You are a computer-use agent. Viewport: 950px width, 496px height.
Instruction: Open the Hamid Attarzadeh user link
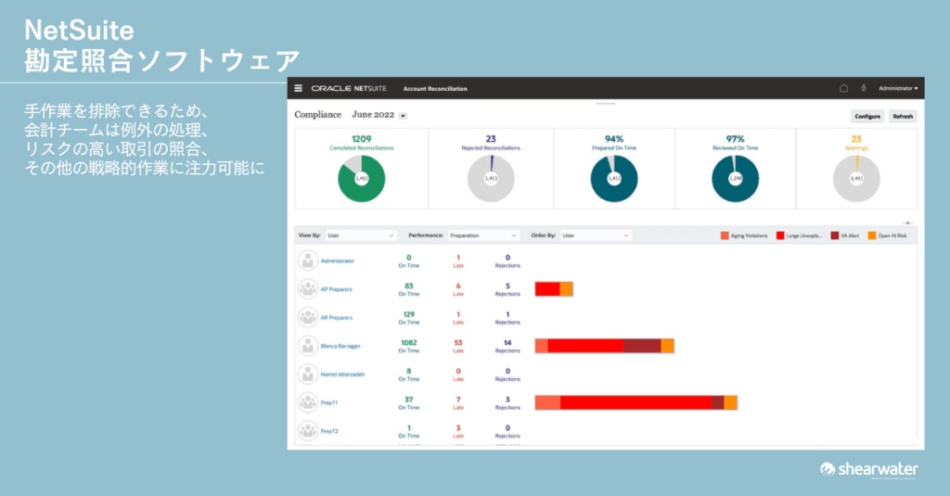pyautogui.click(x=343, y=375)
